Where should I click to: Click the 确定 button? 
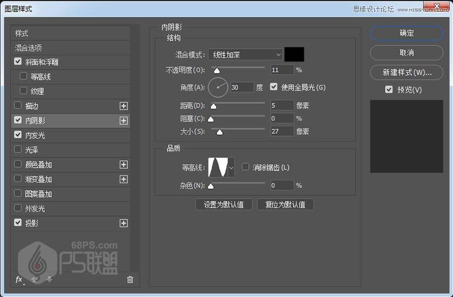[x=406, y=33]
